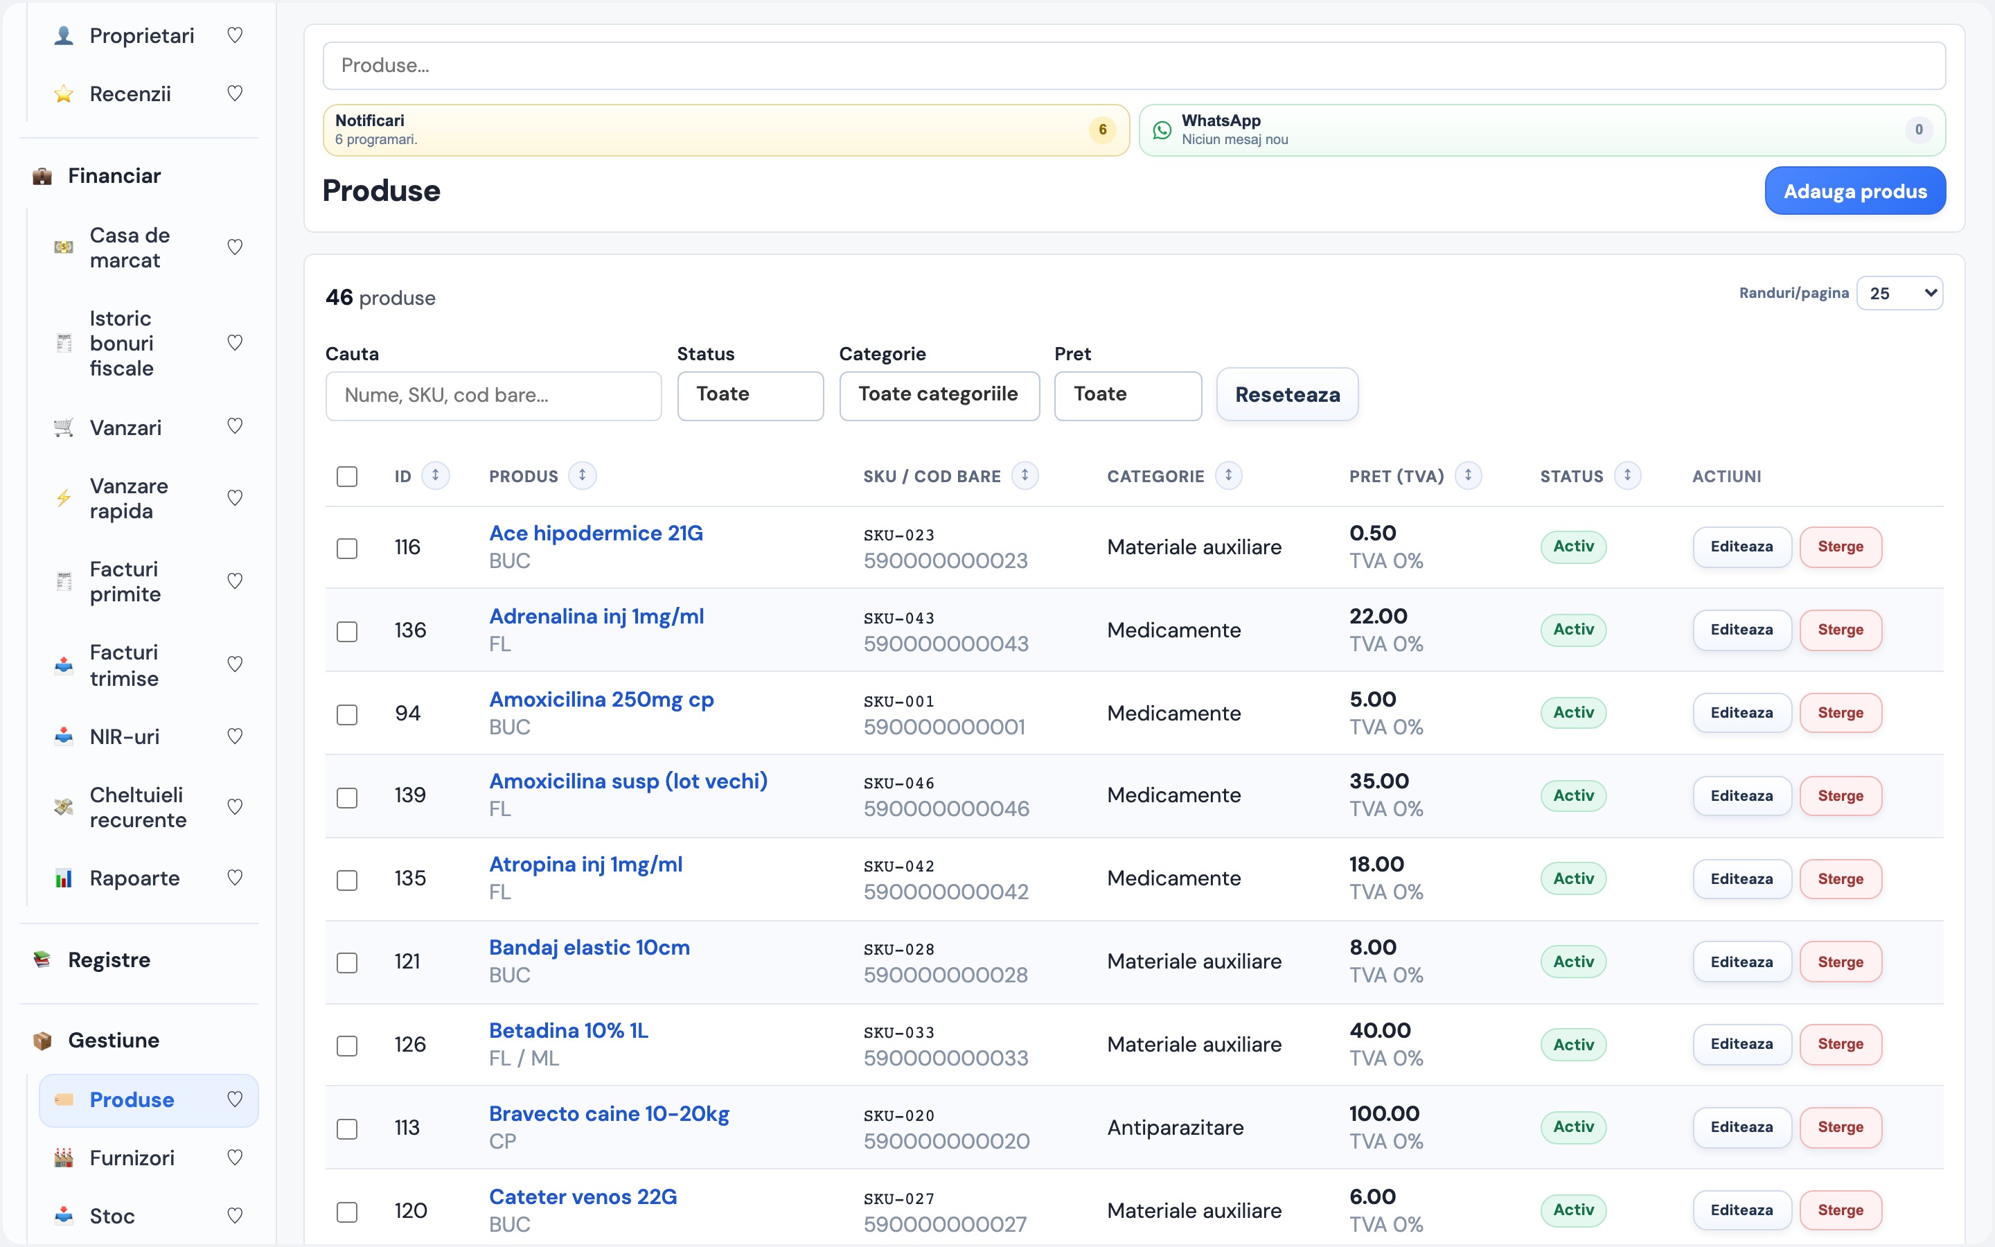Open the Randuri/pagina dropdown

1899,294
